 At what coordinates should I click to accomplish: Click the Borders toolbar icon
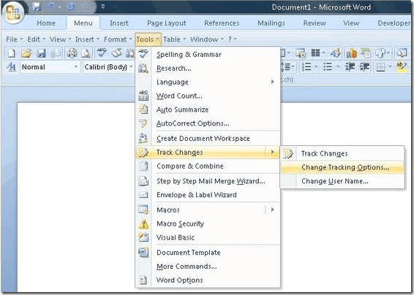[x=380, y=67]
